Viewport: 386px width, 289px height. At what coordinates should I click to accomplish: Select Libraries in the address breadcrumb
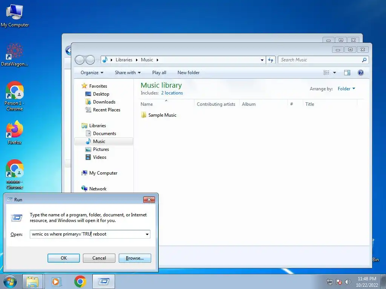pyautogui.click(x=124, y=60)
